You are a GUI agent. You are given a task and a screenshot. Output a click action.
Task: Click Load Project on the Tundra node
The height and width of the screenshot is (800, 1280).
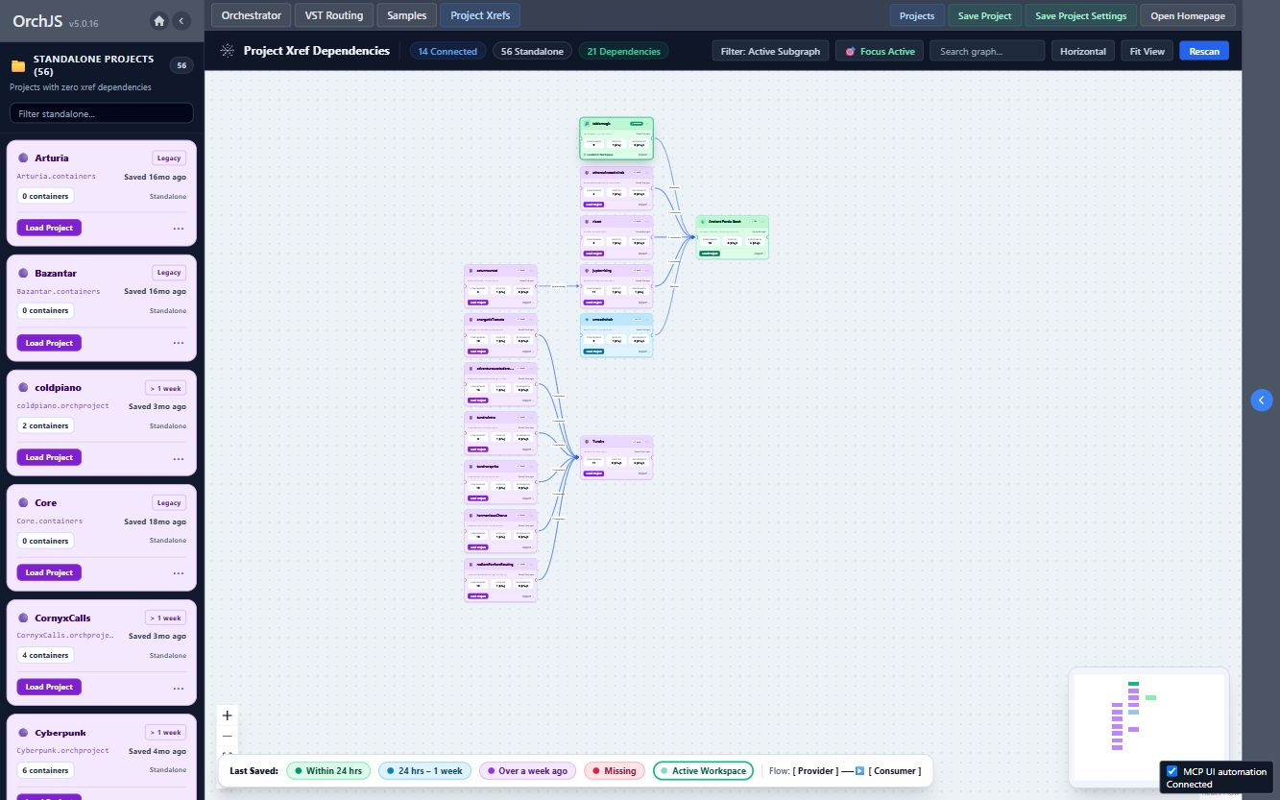593,473
